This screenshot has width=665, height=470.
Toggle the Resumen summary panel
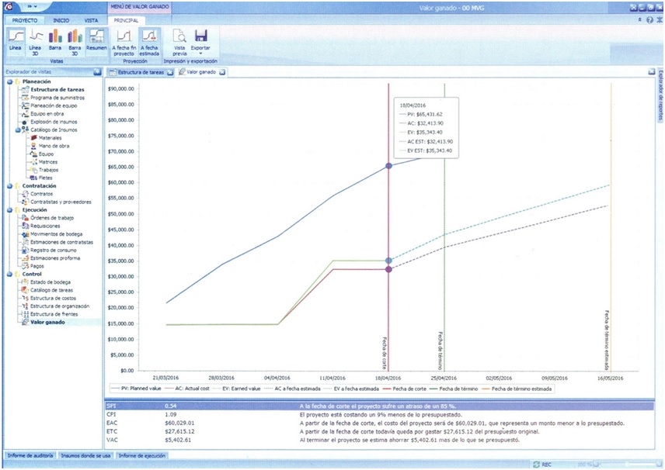pos(96,40)
